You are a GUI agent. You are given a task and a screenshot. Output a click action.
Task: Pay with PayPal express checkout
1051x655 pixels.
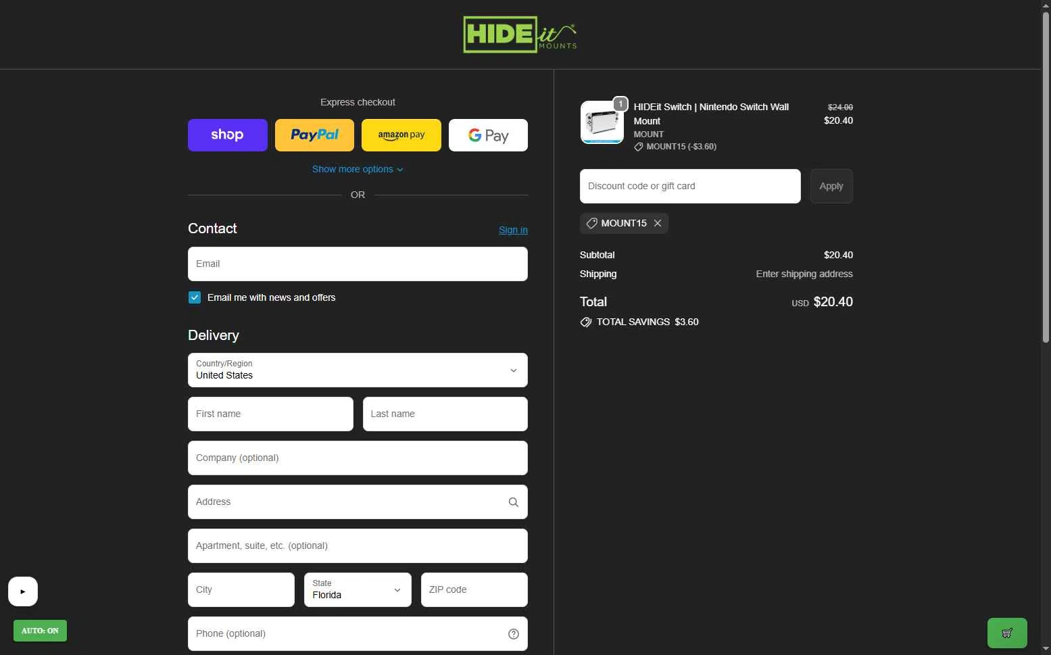point(314,135)
